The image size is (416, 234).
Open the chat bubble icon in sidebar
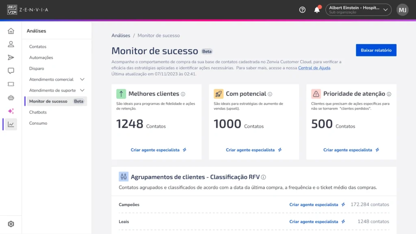(x=11, y=71)
